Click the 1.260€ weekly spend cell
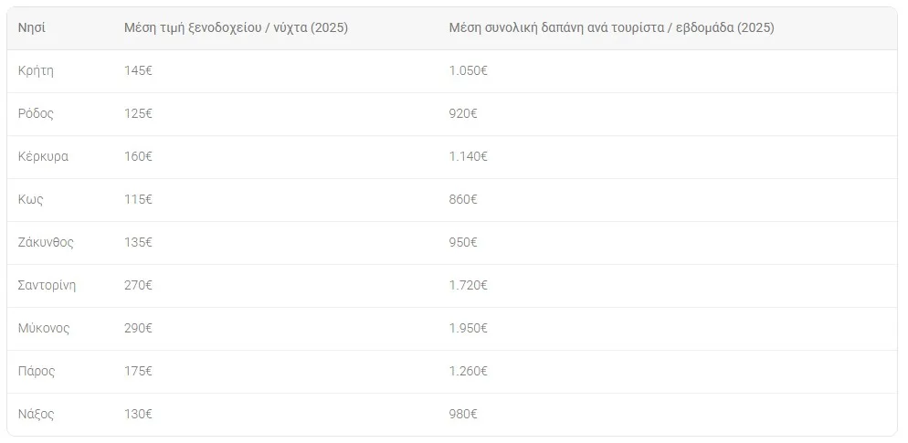The width and height of the screenshot is (908, 443). point(469,371)
